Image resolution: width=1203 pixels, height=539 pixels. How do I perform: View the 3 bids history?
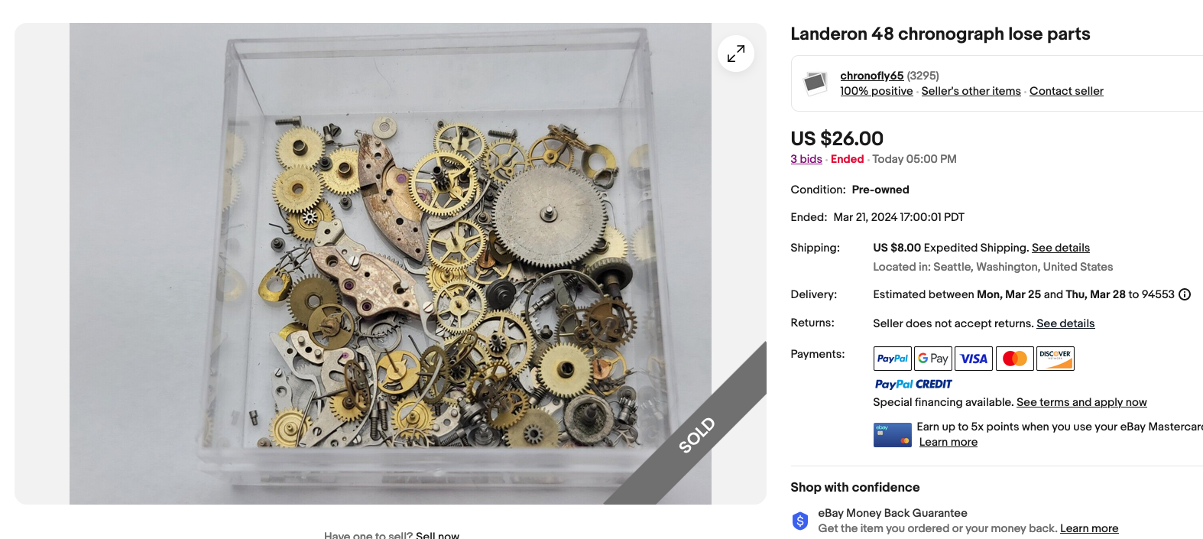[x=806, y=159]
